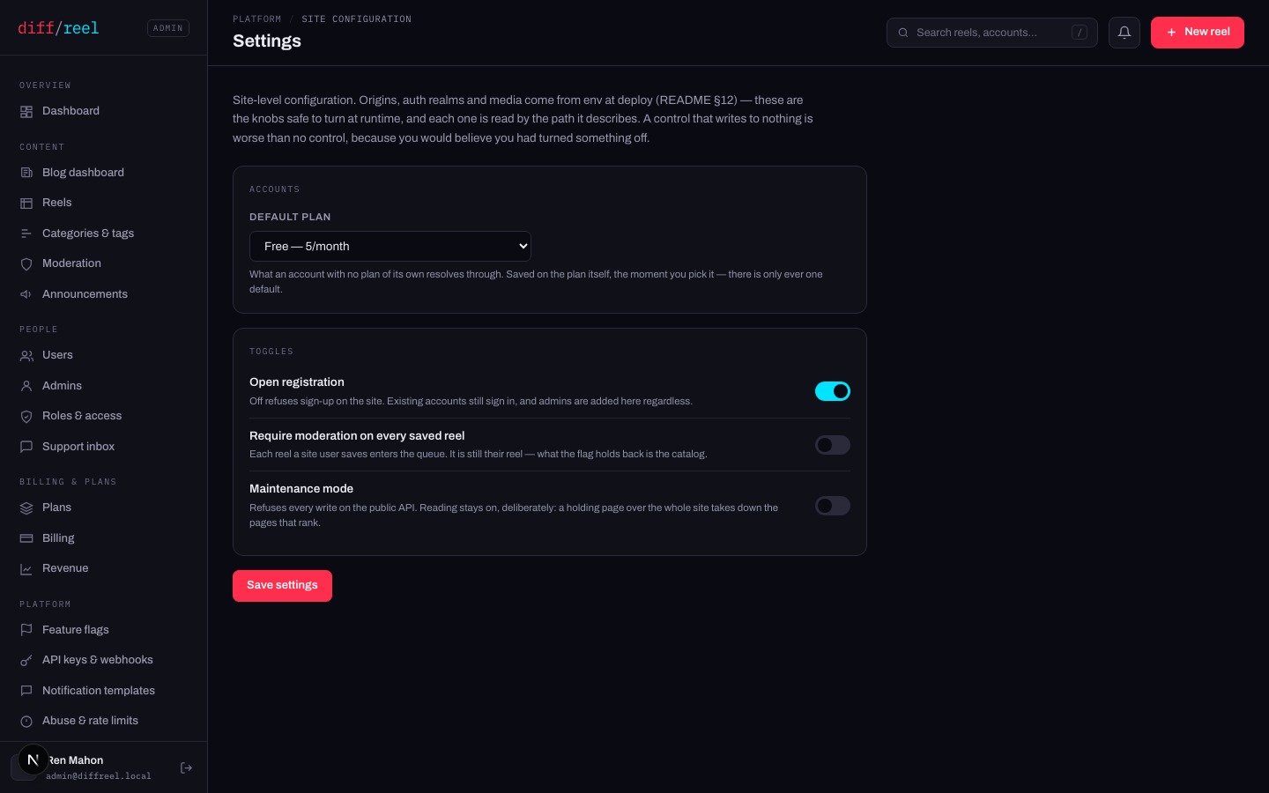
Task: Open the Moderation menu item
Action: click(104, 263)
